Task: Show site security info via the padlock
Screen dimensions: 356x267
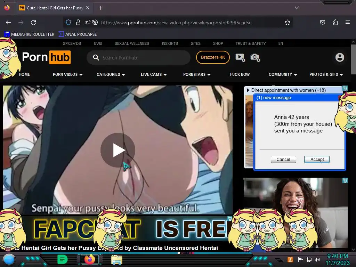Action: (78, 23)
